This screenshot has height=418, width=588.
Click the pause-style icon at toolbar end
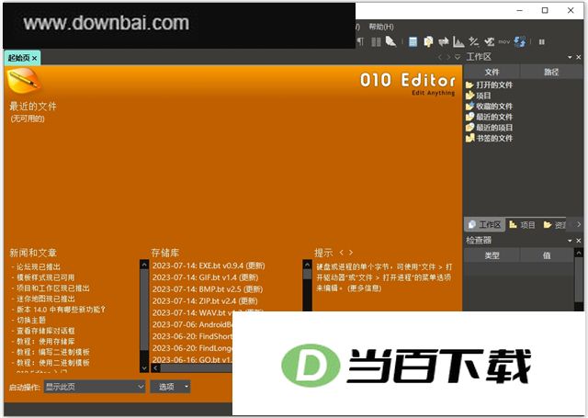point(541,42)
